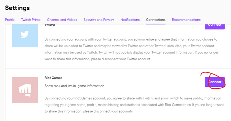Click the Twitter bird logo tile
The height and width of the screenshot is (121, 231).
tap(25, 36)
